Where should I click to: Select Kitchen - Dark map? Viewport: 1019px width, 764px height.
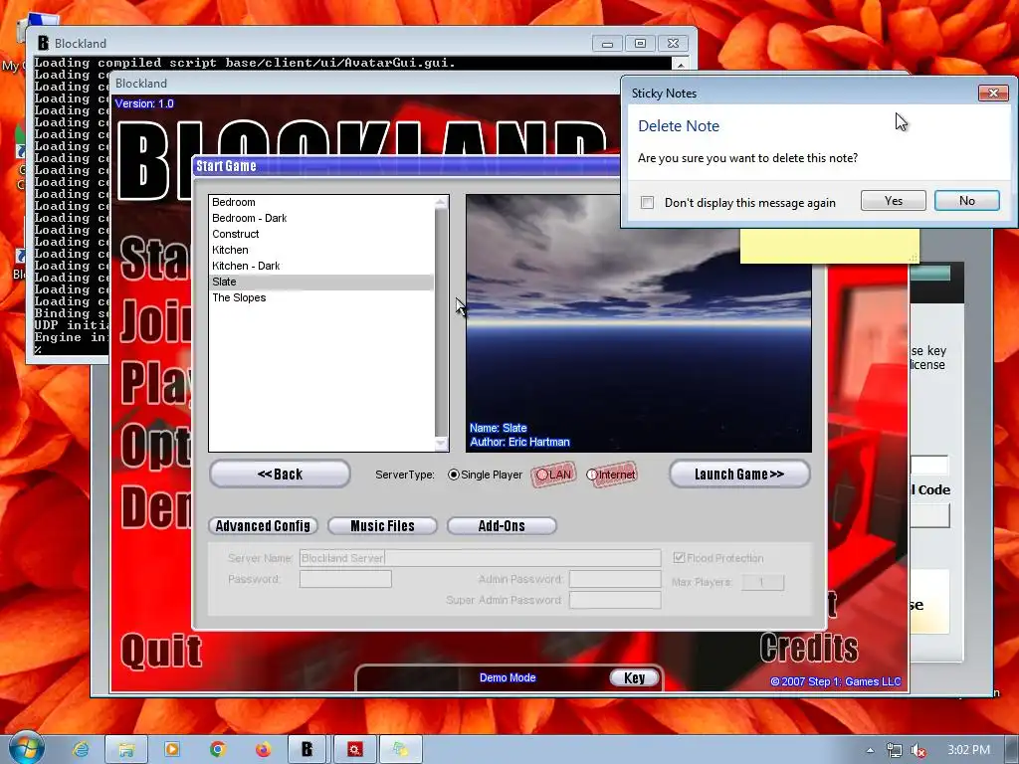click(321, 266)
